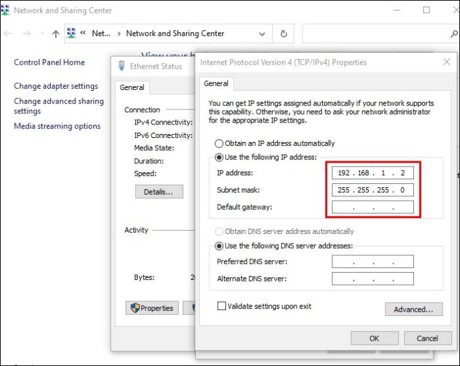This screenshot has height=366, width=460.
Task: Click the Ethernet Status window icon
Action: click(121, 66)
